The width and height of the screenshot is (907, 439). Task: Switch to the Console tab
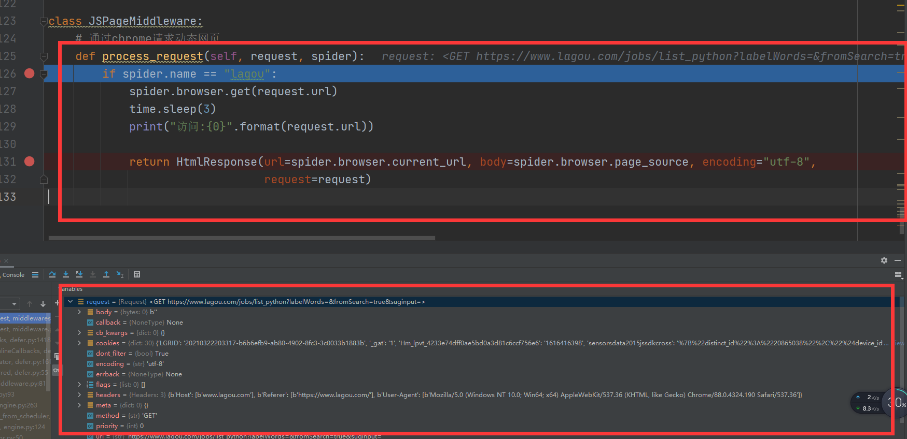pos(13,275)
